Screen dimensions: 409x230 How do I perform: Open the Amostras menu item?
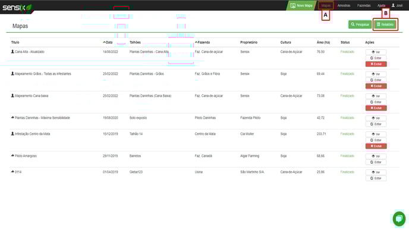(x=344, y=5)
